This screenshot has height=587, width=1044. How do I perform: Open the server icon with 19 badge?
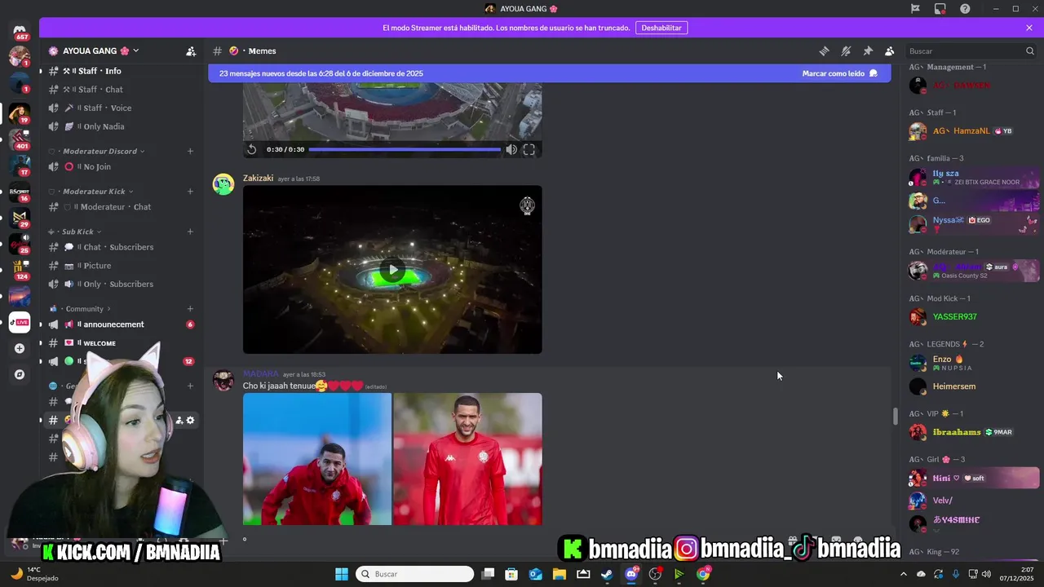click(x=20, y=112)
